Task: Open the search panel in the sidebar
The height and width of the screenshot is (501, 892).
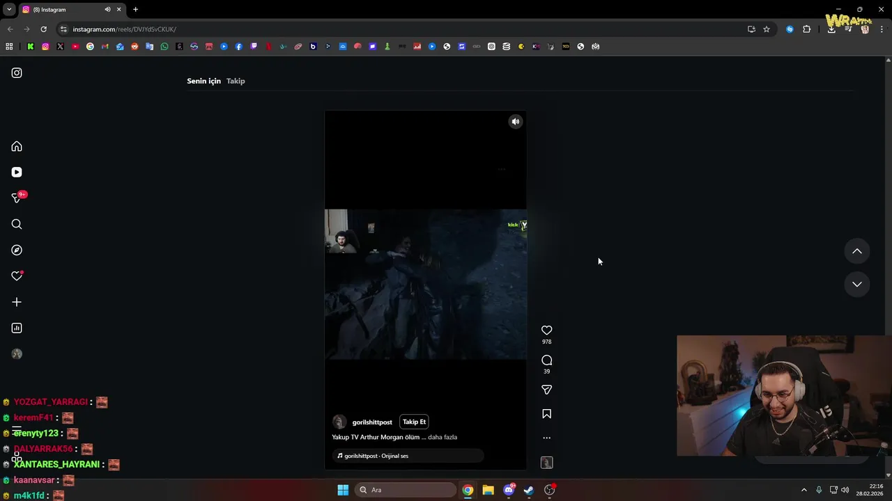Action: pos(17,224)
